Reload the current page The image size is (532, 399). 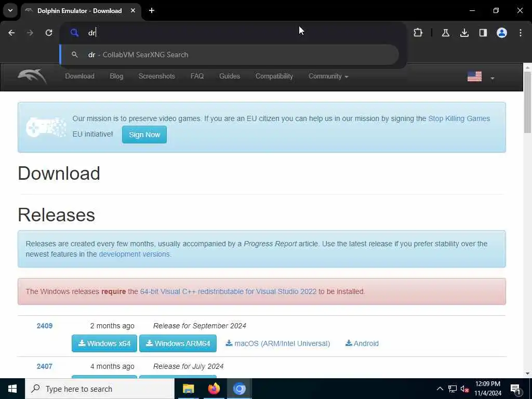click(x=49, y=33)
